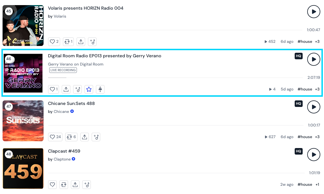Click the HQ badge on Chicane Sun:Sets
324x194 pixels.
[299, 104]
